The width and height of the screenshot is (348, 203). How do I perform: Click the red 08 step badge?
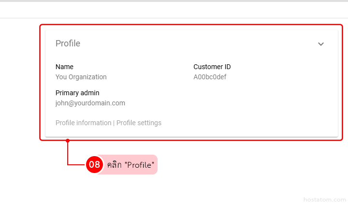click(x=94, y=164)
